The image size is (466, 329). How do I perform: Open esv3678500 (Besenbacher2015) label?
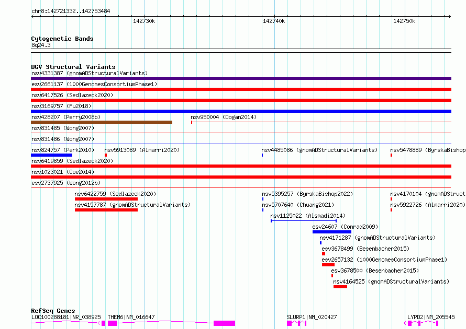click(375, 271)
